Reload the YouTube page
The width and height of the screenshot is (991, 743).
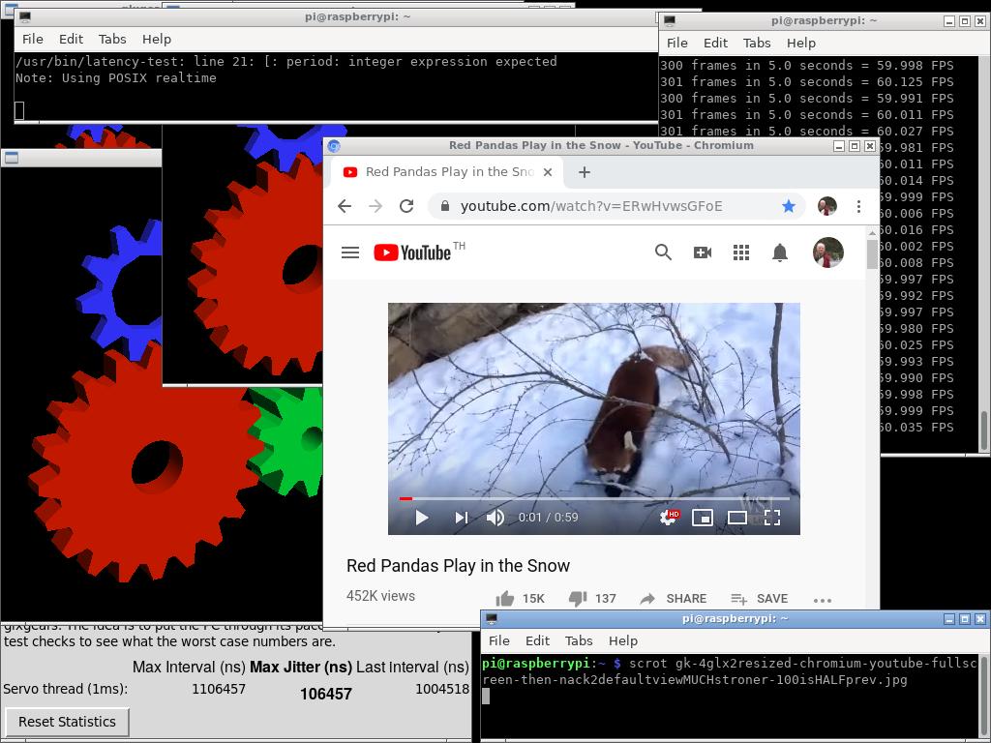click(406, 206)
